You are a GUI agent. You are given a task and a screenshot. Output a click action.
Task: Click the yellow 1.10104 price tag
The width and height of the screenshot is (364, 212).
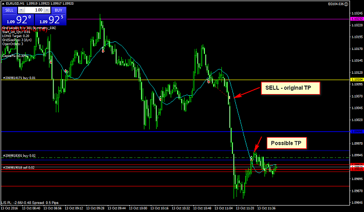tap(357, 80)
